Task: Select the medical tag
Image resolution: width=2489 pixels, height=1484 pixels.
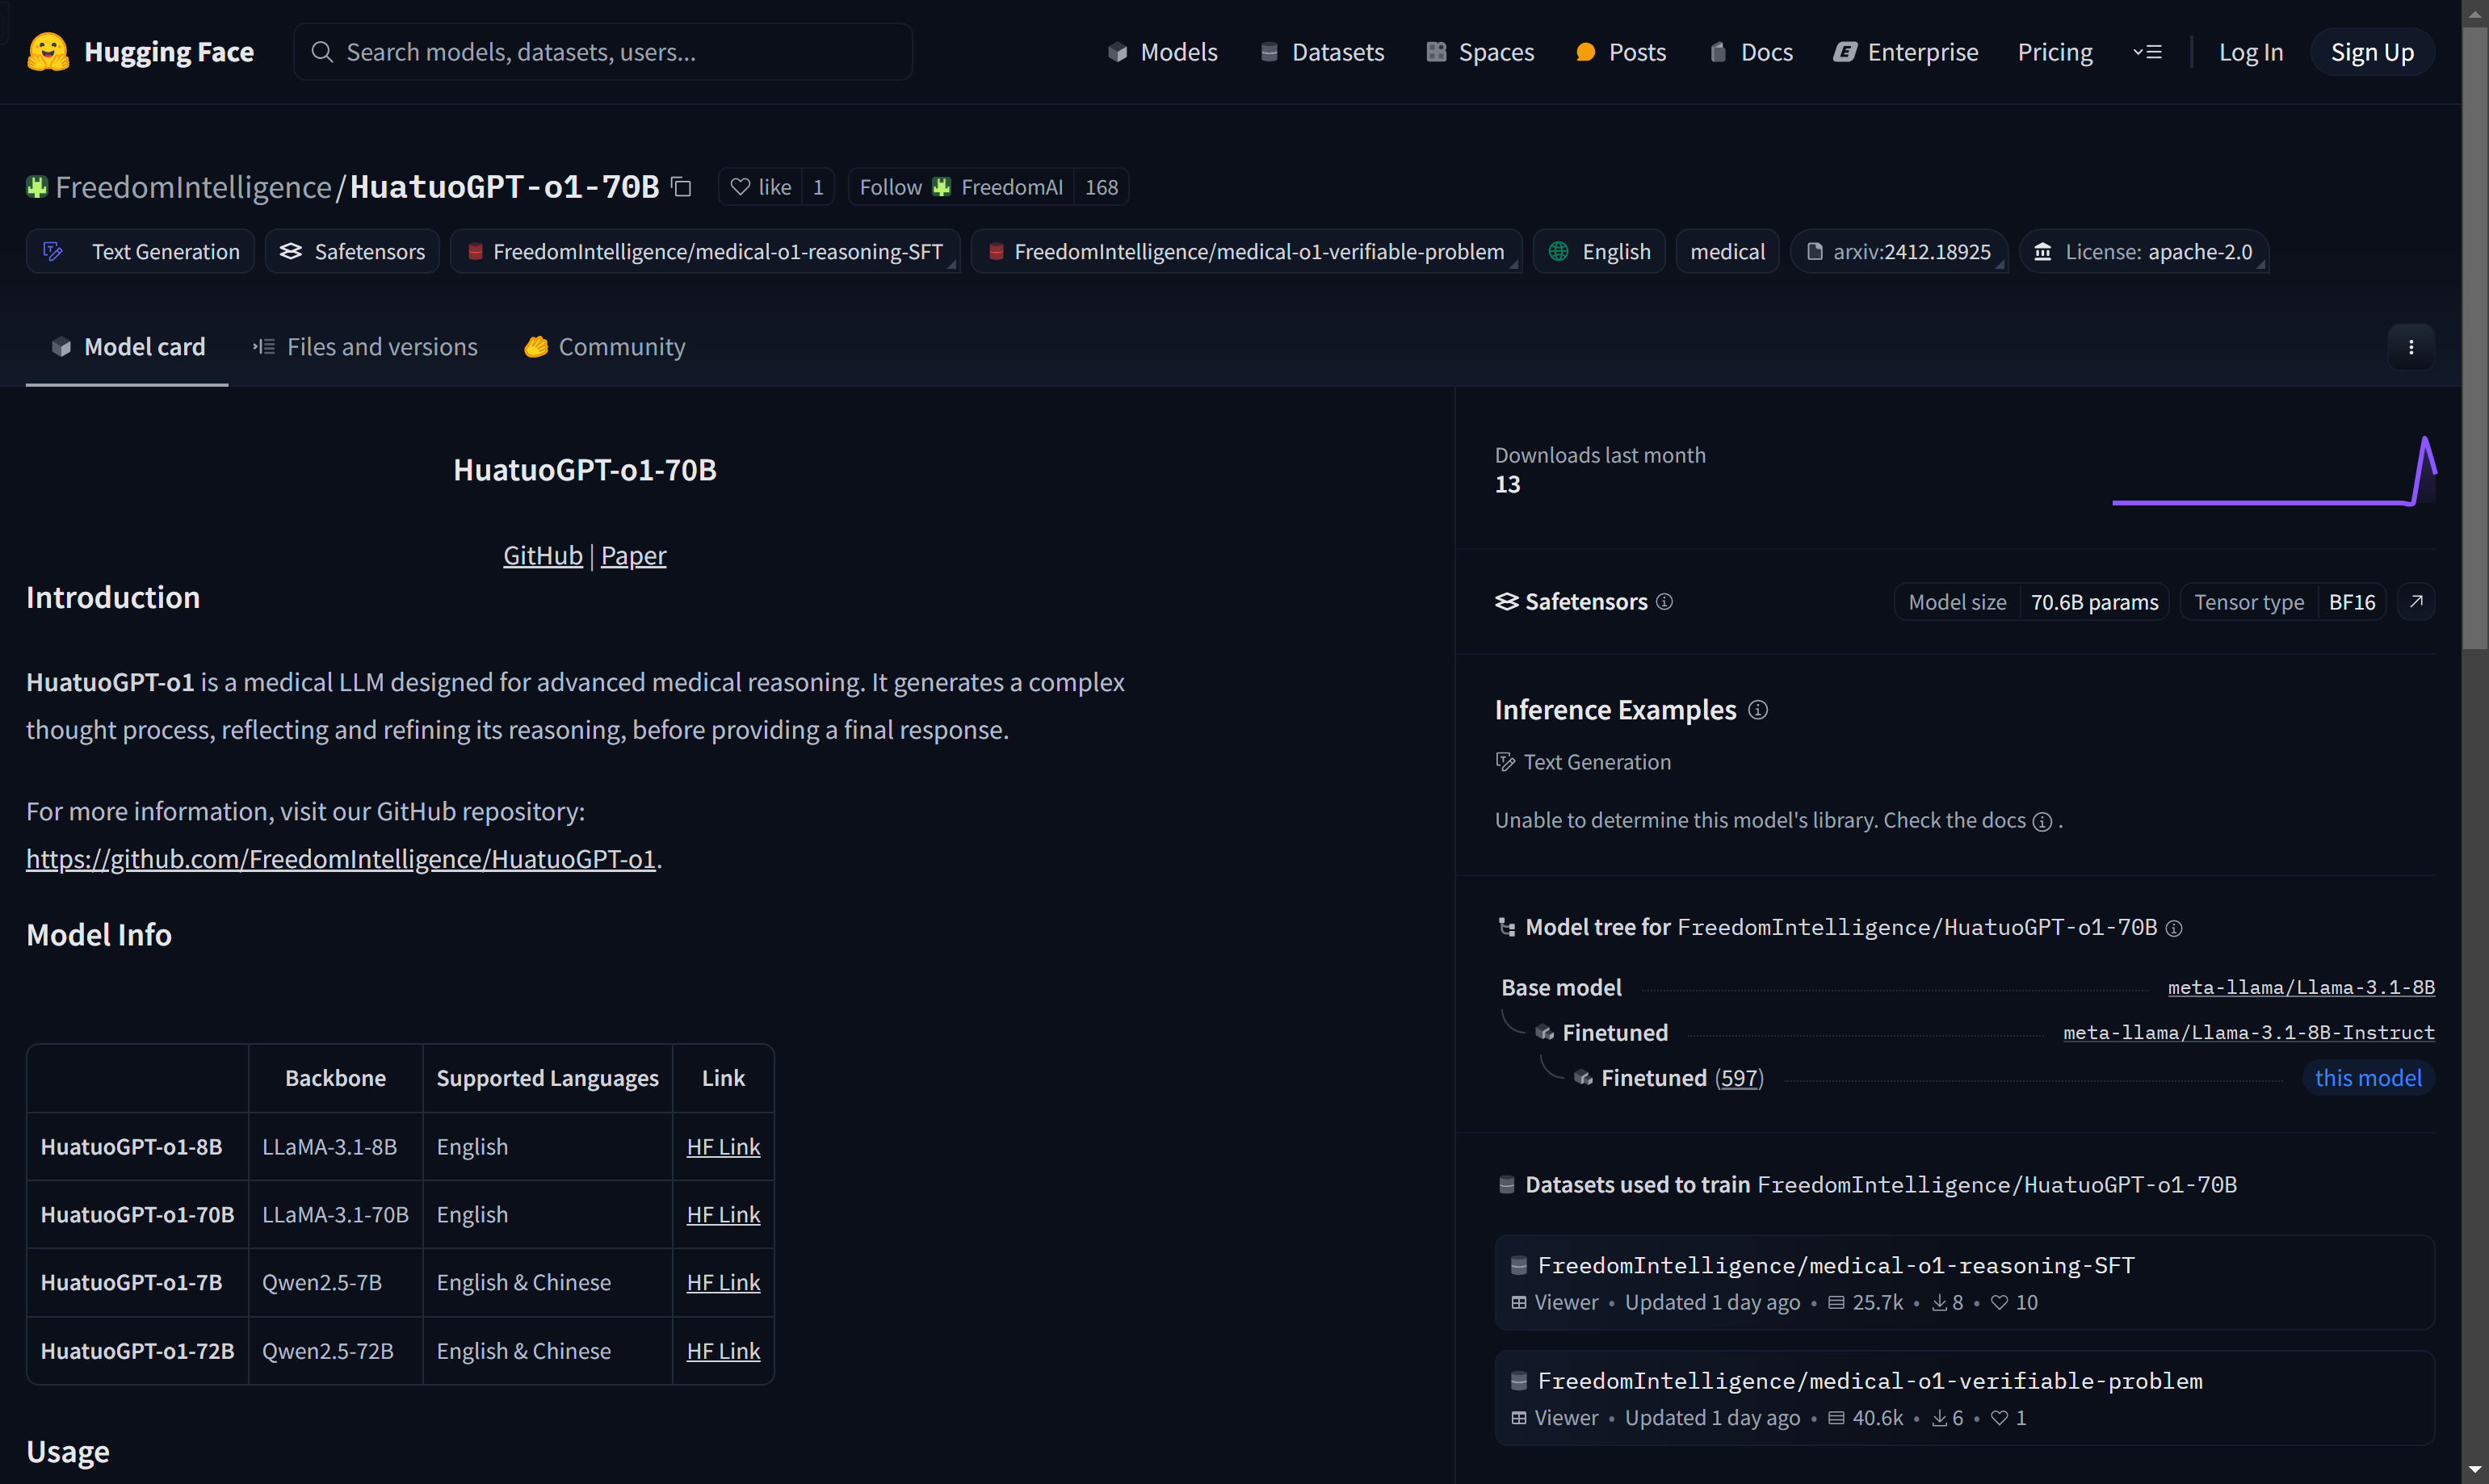Action: [x=1727, y=252]
